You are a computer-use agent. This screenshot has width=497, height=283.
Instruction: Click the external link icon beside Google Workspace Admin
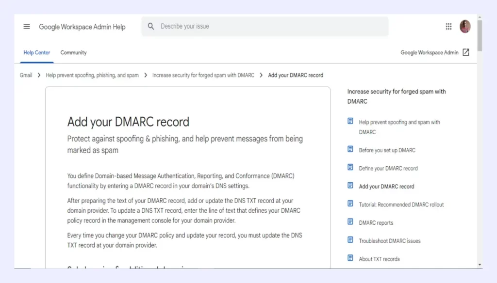pos(465,52)
